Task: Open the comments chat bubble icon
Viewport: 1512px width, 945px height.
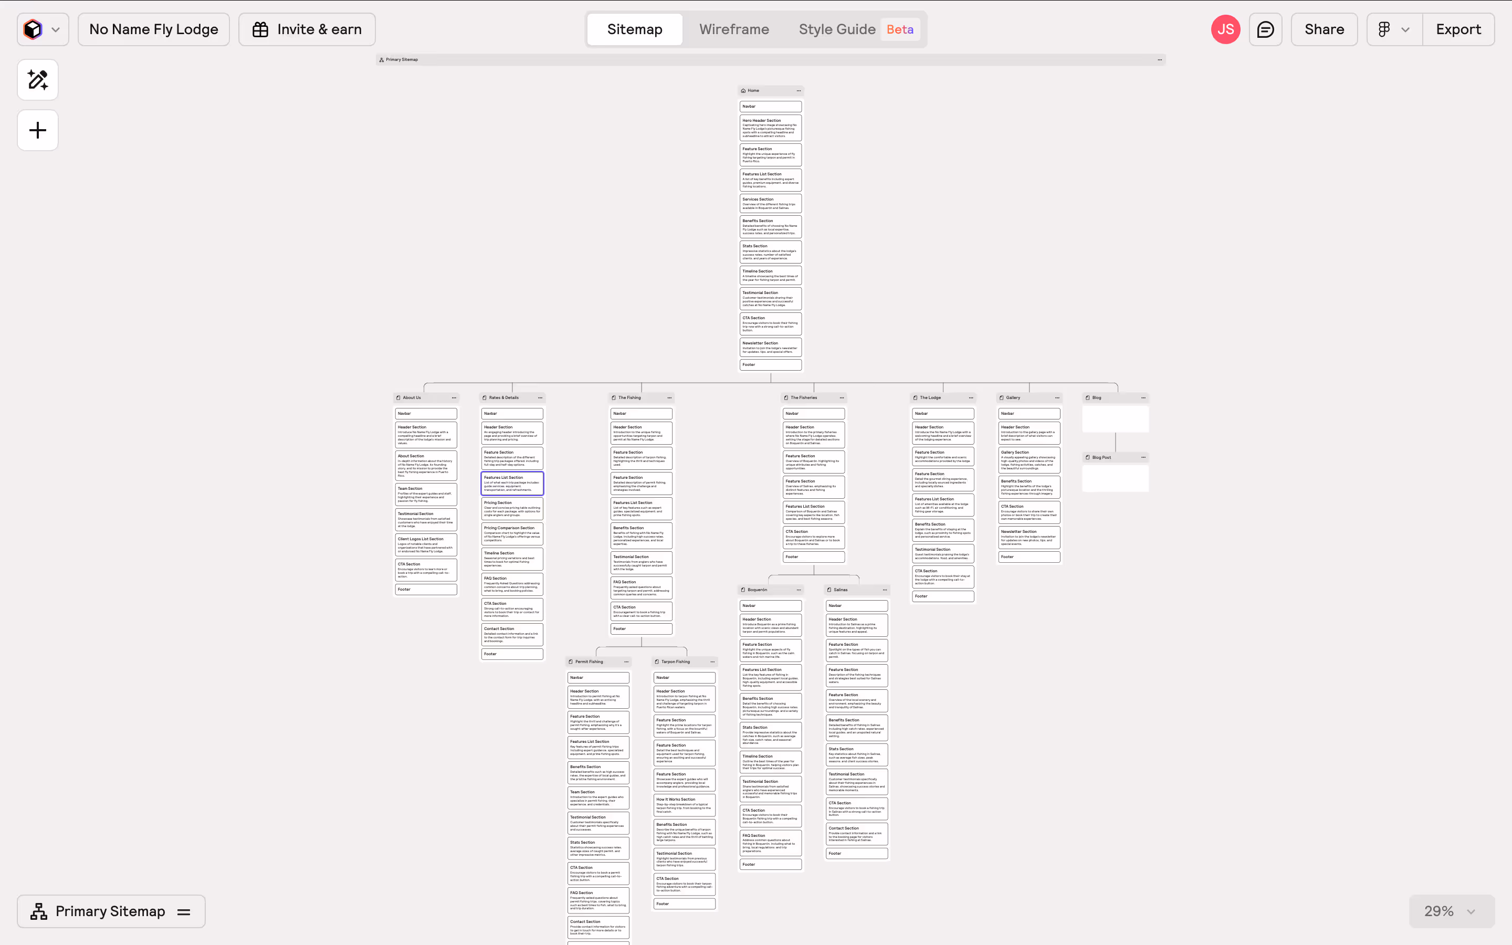Action: point(1265,29)
